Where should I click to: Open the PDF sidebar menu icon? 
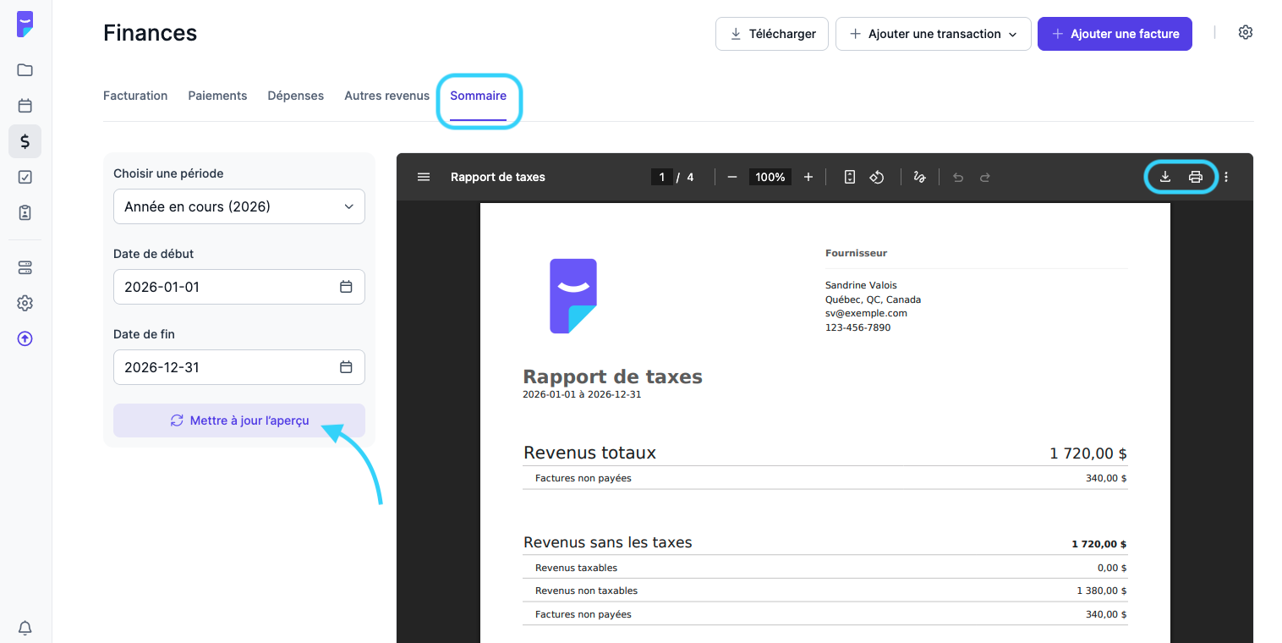pyautogui.click(x=424, y=177)
